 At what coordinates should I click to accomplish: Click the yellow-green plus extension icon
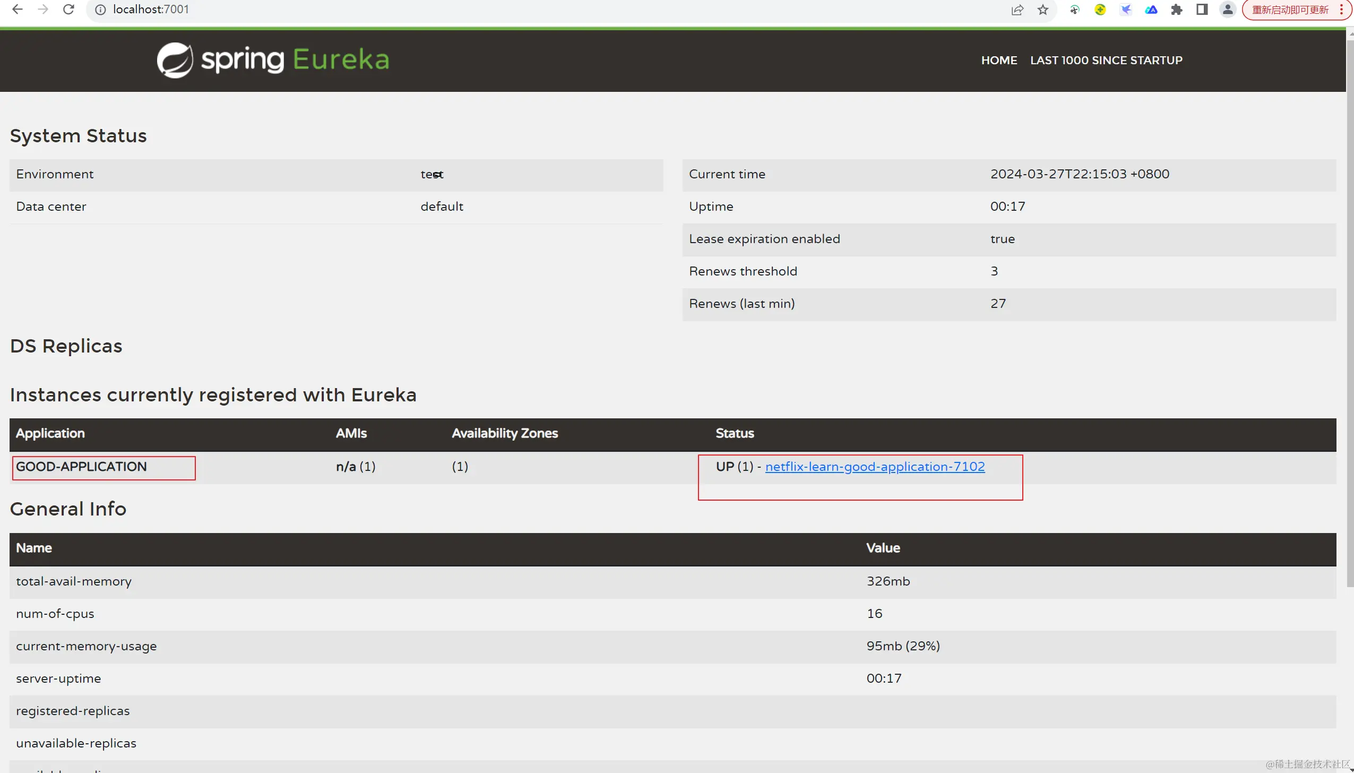tap(1100, 10)
